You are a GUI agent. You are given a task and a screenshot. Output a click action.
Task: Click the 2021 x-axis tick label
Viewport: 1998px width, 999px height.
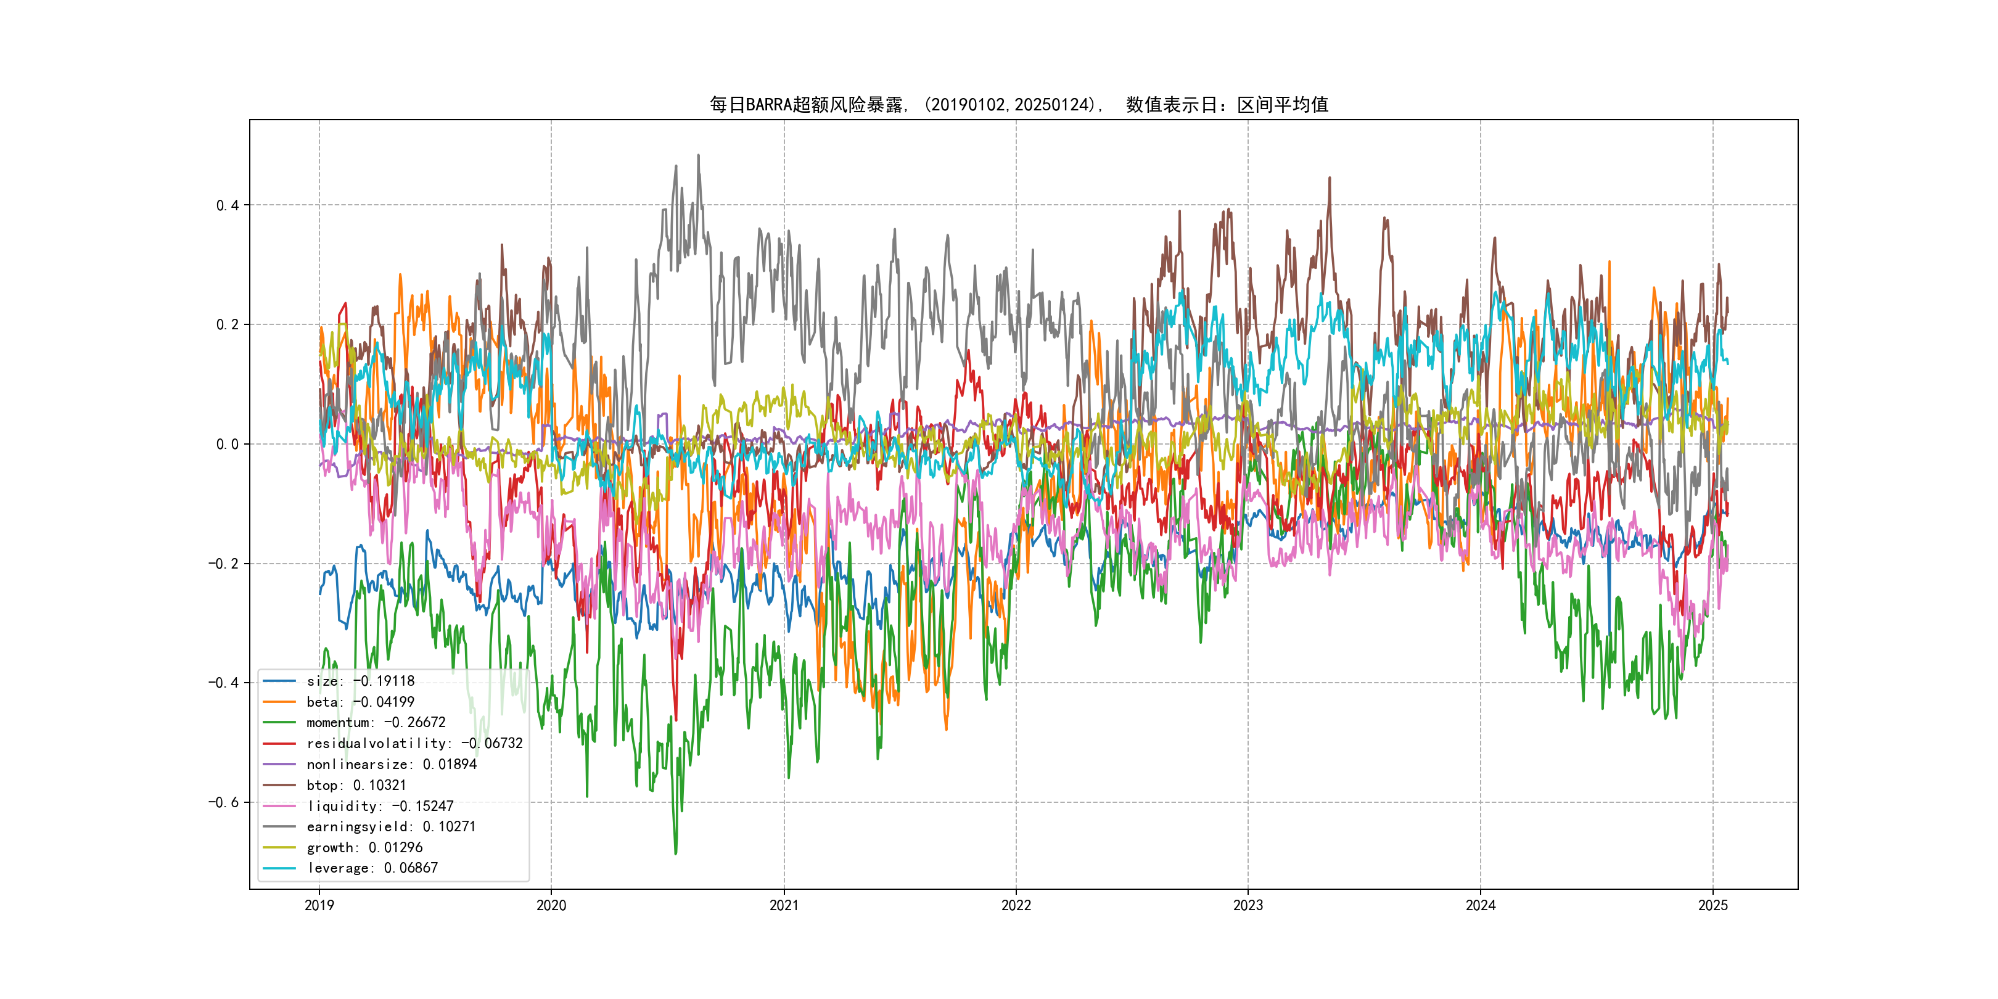pyautogui.click(x=783, y=905)
